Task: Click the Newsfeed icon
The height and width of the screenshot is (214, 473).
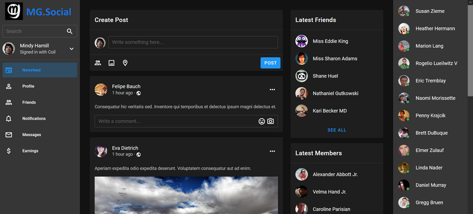Action: click(x=9, y=70)
